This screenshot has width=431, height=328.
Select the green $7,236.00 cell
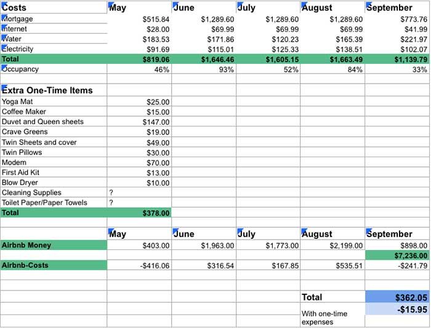397,256
